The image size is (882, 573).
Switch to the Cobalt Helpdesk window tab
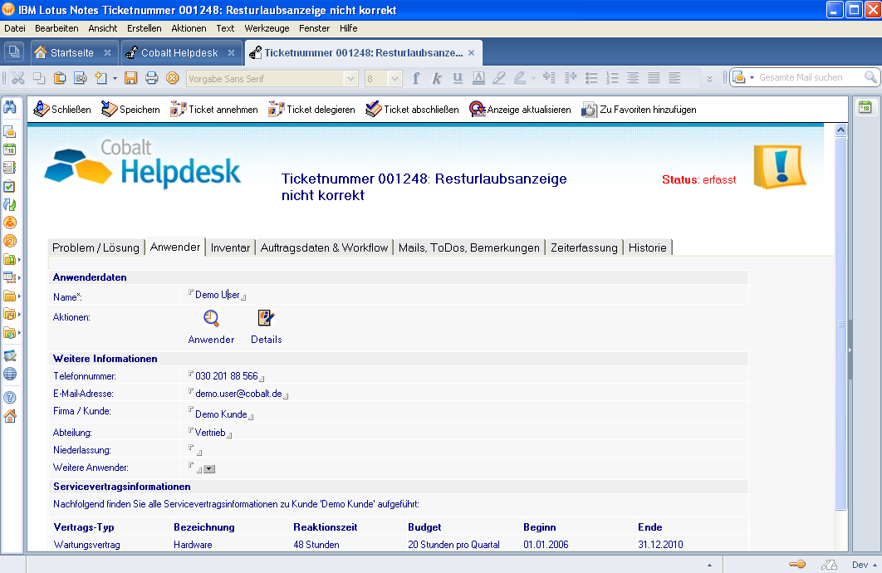pos(179,53)
